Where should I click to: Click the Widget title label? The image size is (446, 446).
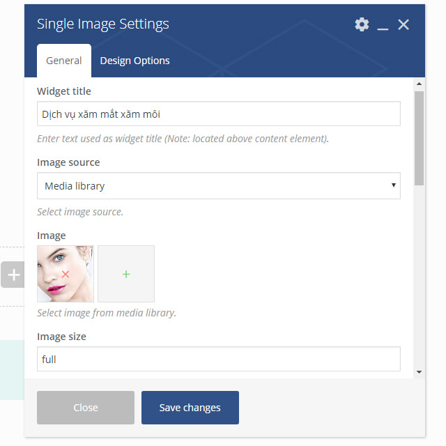click(64, 91)
